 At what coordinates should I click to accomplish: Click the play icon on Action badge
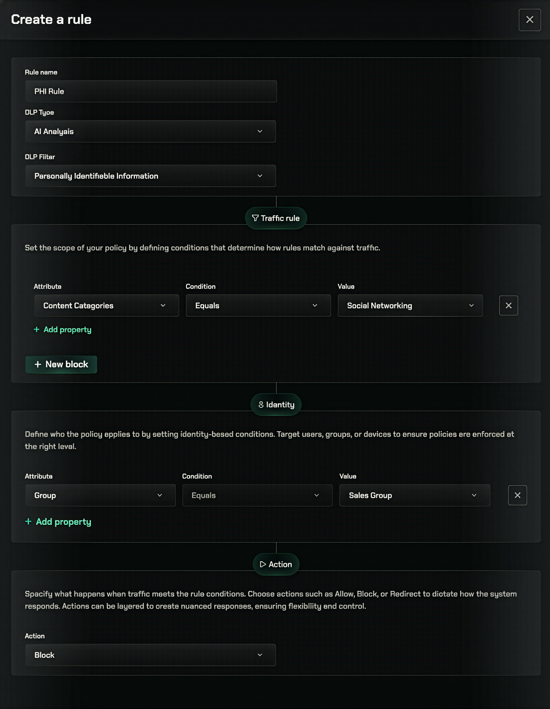click(263, 564)
